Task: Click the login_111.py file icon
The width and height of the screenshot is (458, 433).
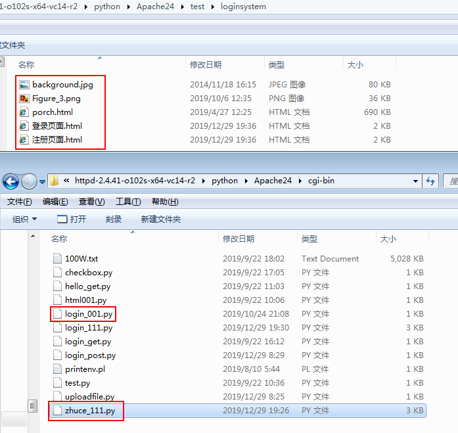Action: tap(58, 327)
